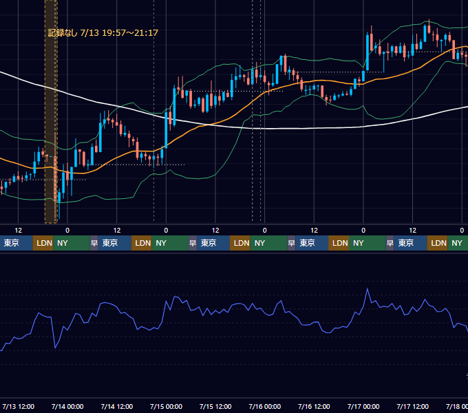The height and width of the screenshot is (413, 468).
Task: Click the 7/13 12:00 date label
Action: [x=18, y=406]
